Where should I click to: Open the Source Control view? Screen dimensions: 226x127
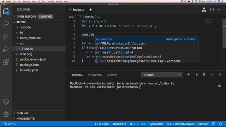[6, 36]
